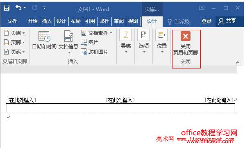
Task: Open the 页码 page number dropdown
Action: [14, 52]
